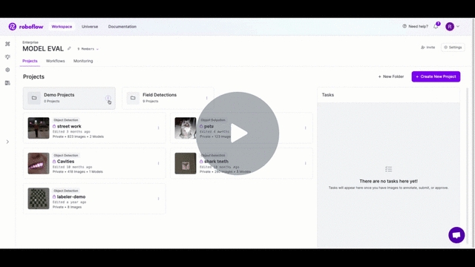475x267 pixels.
Task: Expand the left sidebar with chevron
Action: click(x=7, y=142)
